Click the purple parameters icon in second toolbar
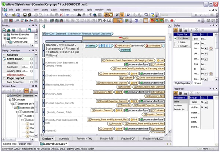This screenshot has width=220, height=152. pos(136,21)
